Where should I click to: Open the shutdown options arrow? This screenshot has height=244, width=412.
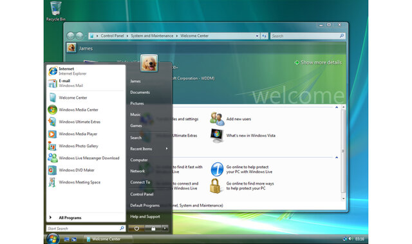coord(165,229)
